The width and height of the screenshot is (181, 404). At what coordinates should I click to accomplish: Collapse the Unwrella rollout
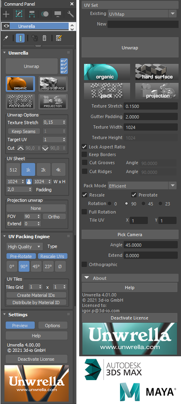point(4,53)
